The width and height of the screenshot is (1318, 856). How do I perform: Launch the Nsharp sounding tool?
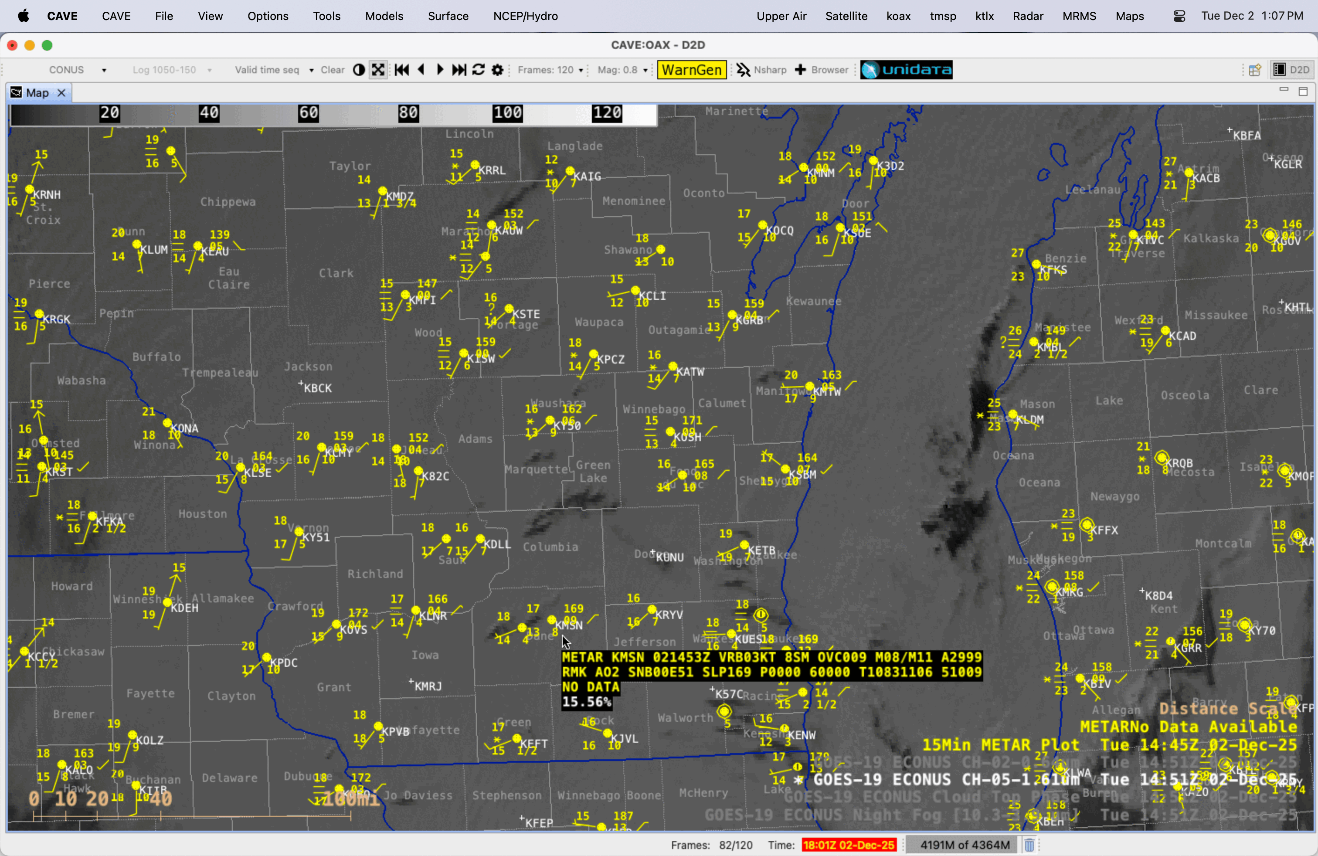pos(761,70)
